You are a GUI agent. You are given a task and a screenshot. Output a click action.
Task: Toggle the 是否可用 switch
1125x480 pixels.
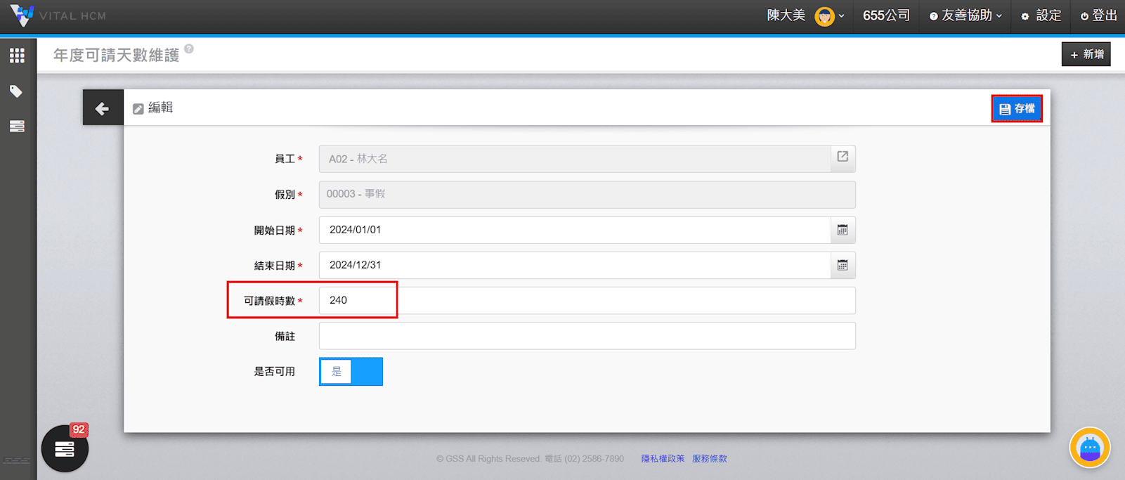click(x=351, y=372)
